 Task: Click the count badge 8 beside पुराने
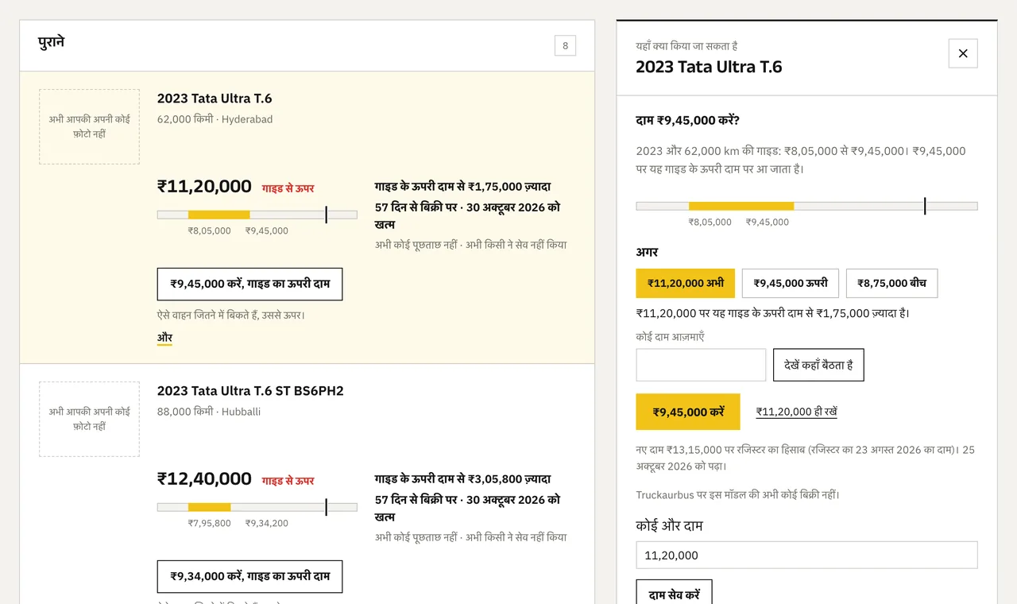566,46
